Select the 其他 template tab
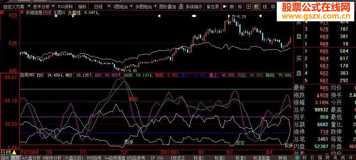This screenshot has width=356, height=160. 282,158
